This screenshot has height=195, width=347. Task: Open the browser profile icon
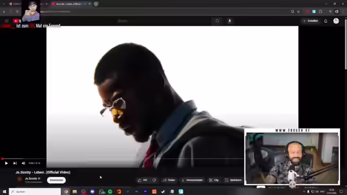coord(337,11)
